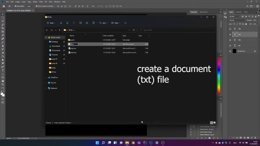Select the Eyedropper tool

(3, 35)
